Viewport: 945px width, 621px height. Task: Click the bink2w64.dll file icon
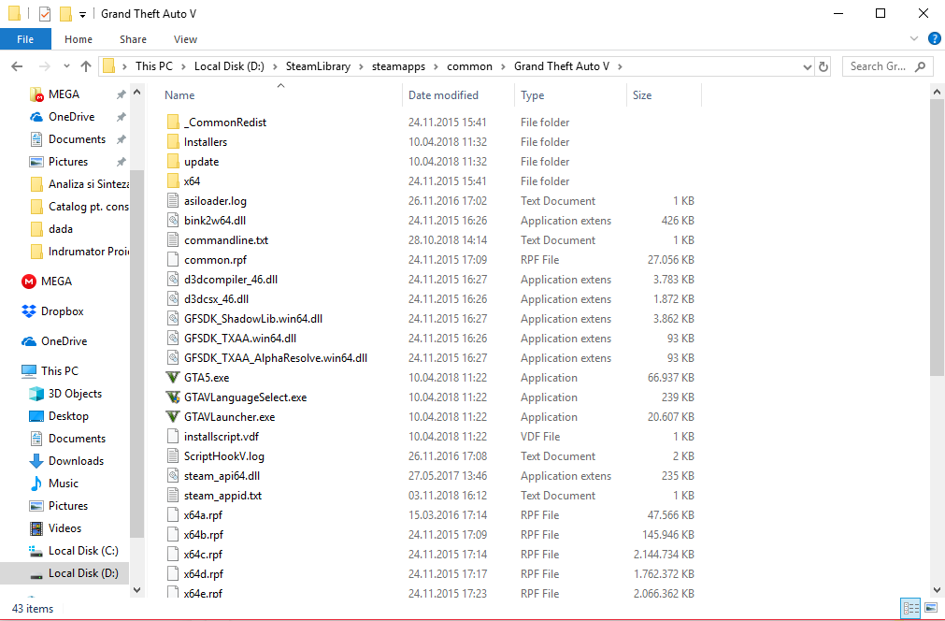click(x=172, y=221)
